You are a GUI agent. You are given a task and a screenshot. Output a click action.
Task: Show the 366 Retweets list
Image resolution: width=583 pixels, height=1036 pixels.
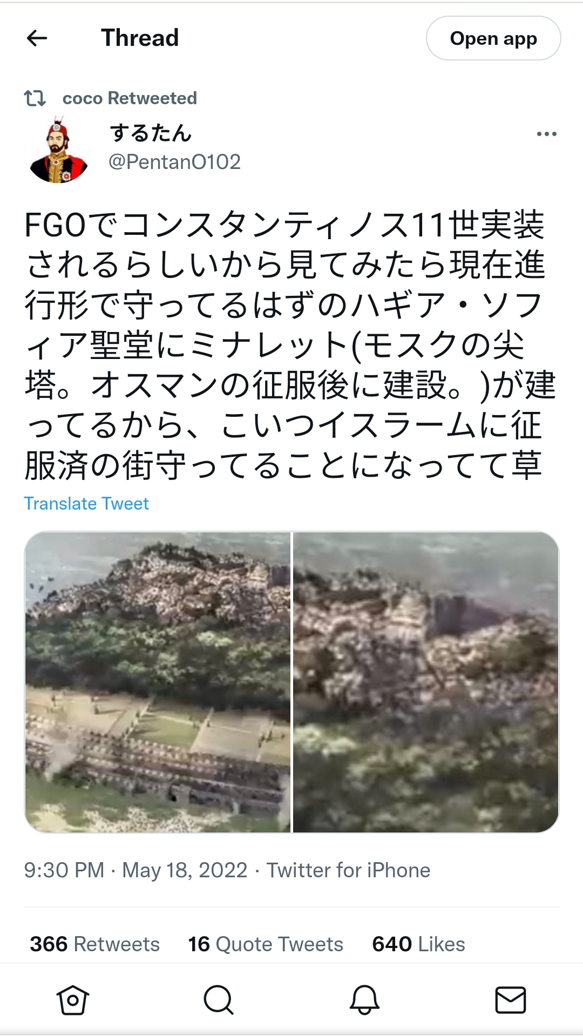94,944
